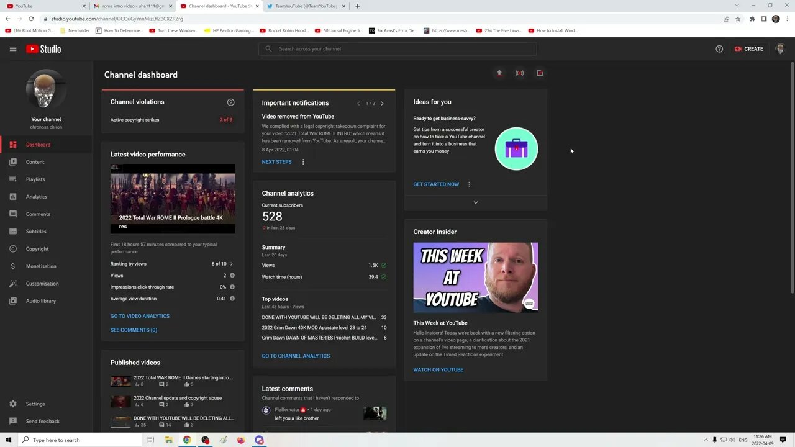795x447 pixels.
Task: Switch to the YouTube browser tab
Action: (47, 6)
